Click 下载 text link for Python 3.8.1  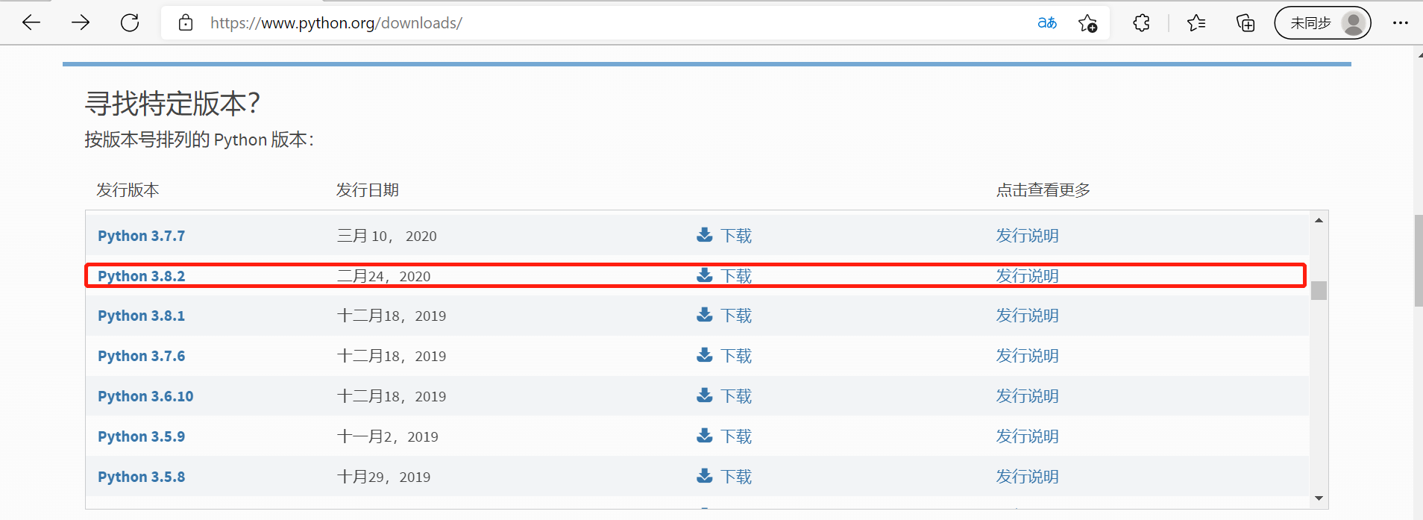[x=736, y=316]
